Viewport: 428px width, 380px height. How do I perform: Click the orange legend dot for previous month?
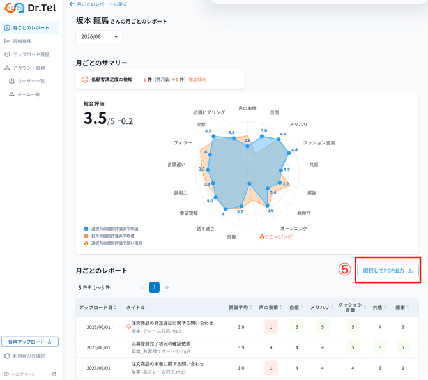pyautogui.click(x=86, y=236)
